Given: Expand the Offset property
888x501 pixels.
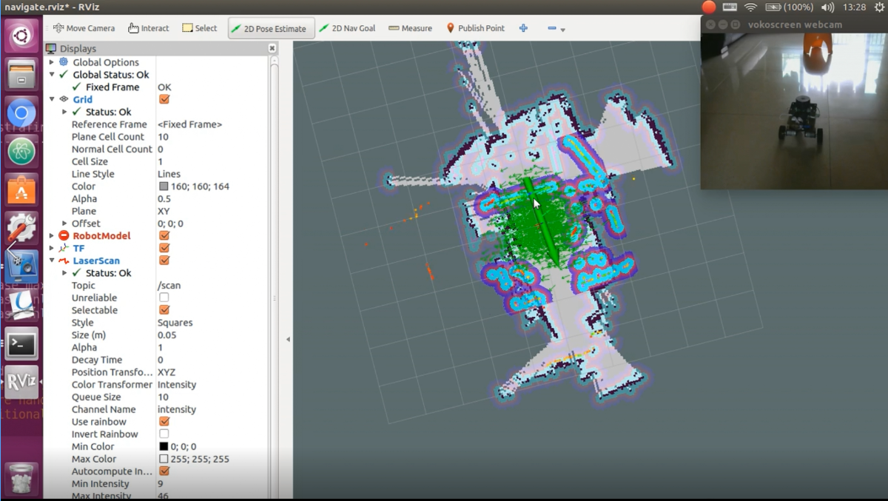Looking at the screenshot, I should 65,223.
